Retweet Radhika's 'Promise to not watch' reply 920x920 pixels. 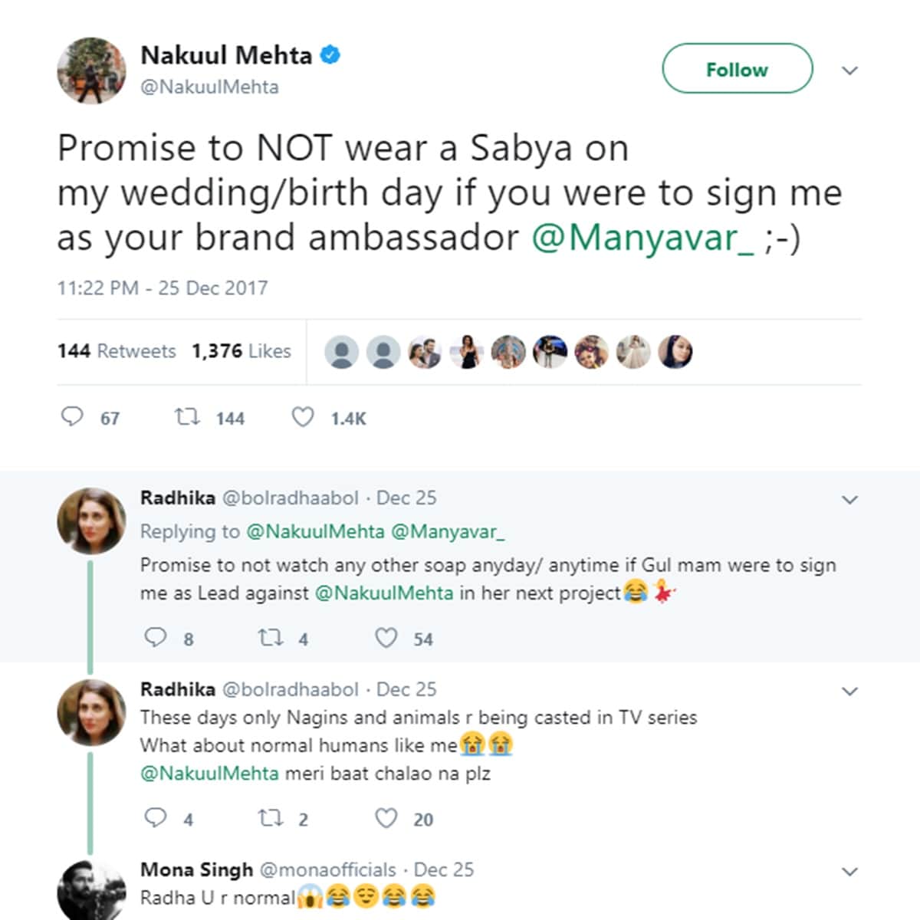(271, 638)
